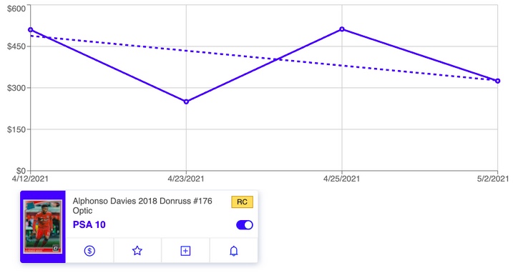Select the 4/12/2021 data point
513x273 pixels.
pyautogui.click(x=31, y=30)
